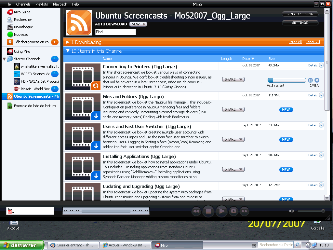Click the Find input field
This screenshot has width=333, height=250.
[115, 32]
